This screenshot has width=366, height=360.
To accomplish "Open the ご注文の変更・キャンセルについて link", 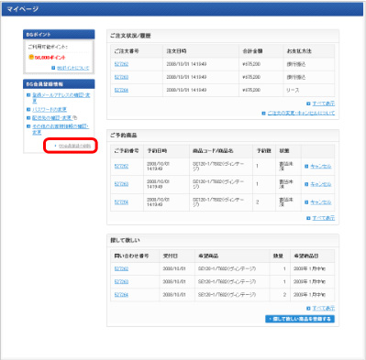I will point(301,114).
